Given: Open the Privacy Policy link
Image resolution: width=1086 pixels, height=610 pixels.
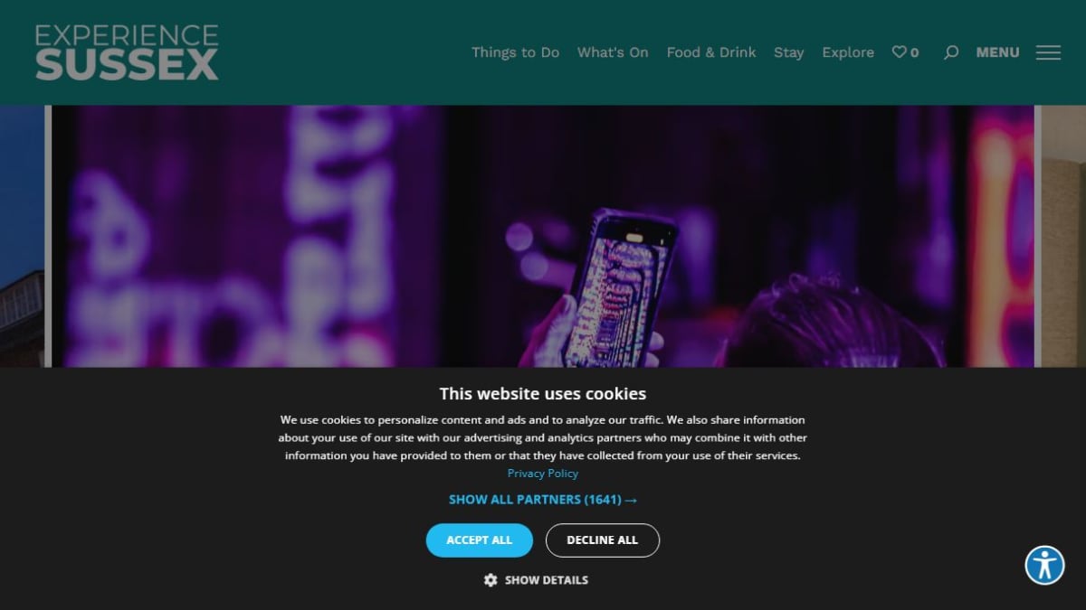Looking at the screenshot, I should 543,474.
